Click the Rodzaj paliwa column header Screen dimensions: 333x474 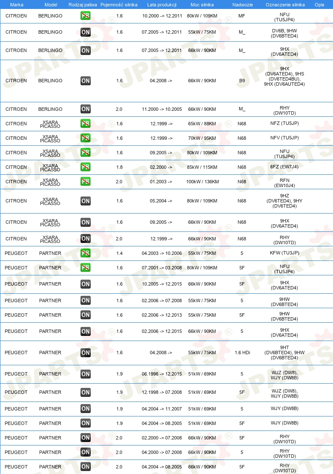(x=83, y=5)
